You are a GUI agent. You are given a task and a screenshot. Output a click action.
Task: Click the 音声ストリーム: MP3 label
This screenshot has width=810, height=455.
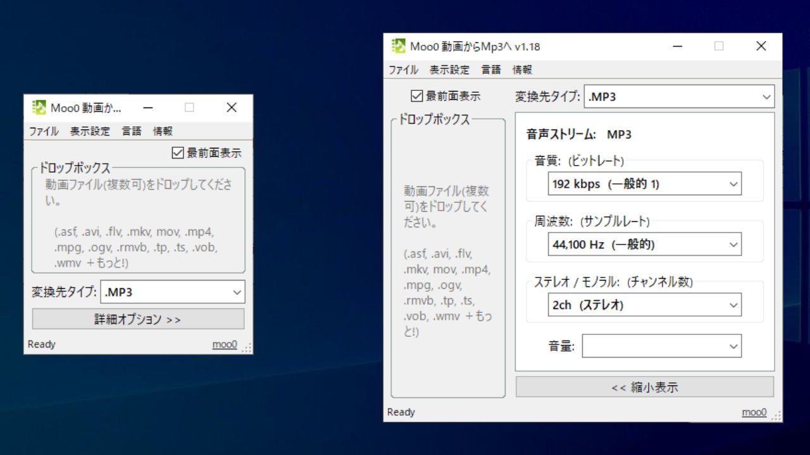(579, 135)
